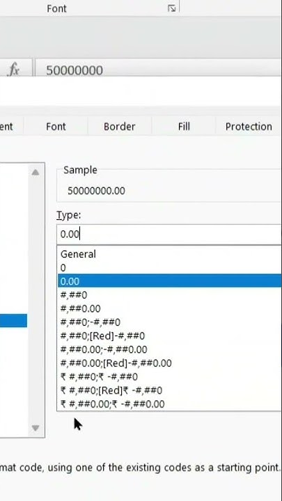Select the #,##0.00;-#,##0.00 format code
Image resolution: width=282 pixels, height=501 pixels.
click(x=169, y=349)
